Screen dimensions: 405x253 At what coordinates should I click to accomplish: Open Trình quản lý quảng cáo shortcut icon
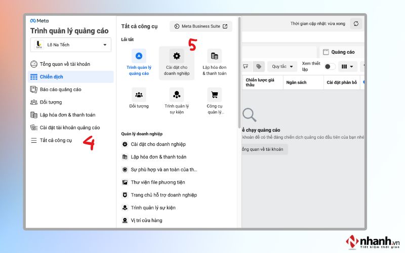click(139, 56)
